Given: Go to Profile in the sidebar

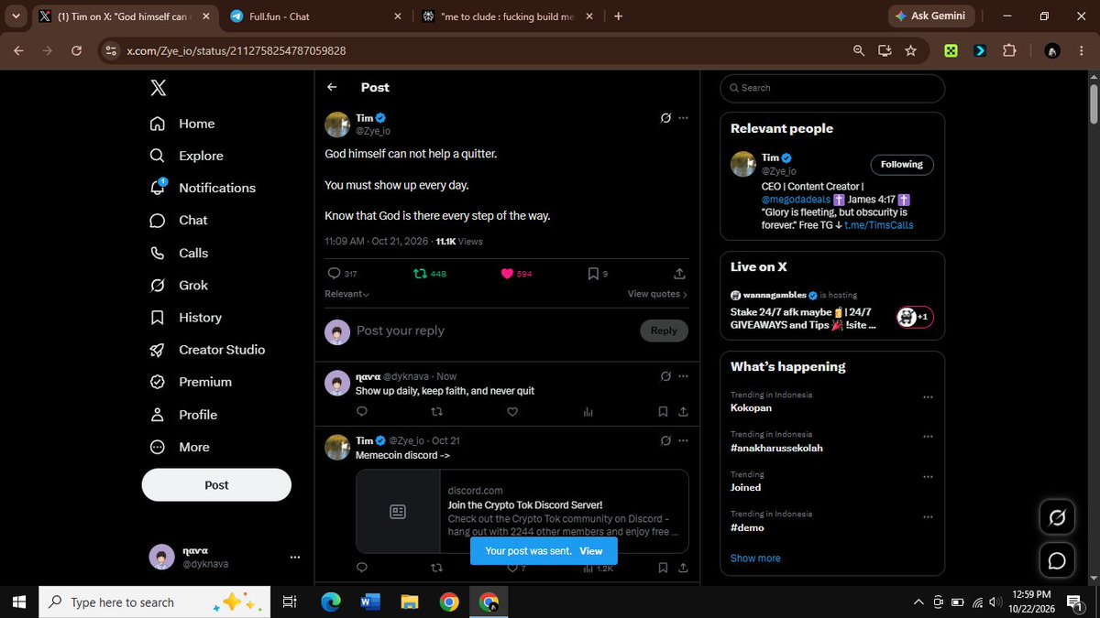Looking at the screenshot, I should [x=183, y=415].
